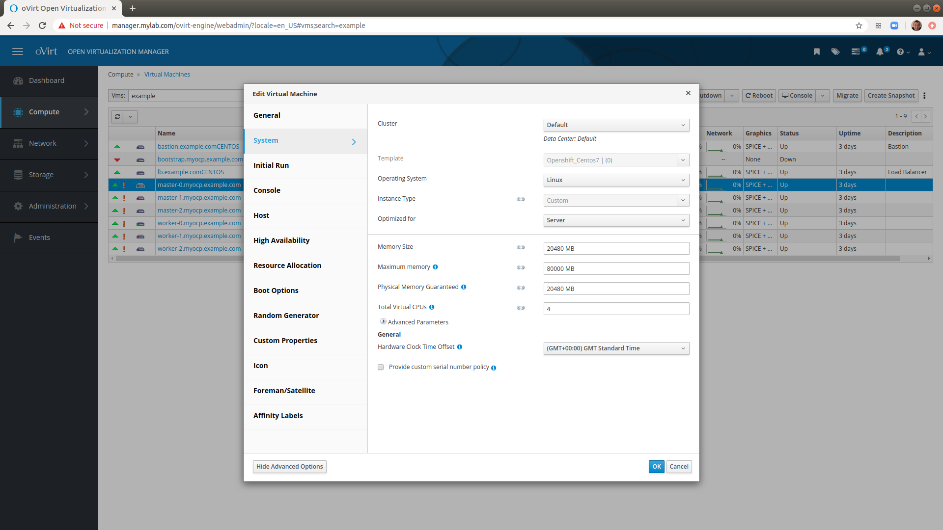943x530 pixels.
Task: Click OK to save VM changes
Action: click(x=656, y=467)
